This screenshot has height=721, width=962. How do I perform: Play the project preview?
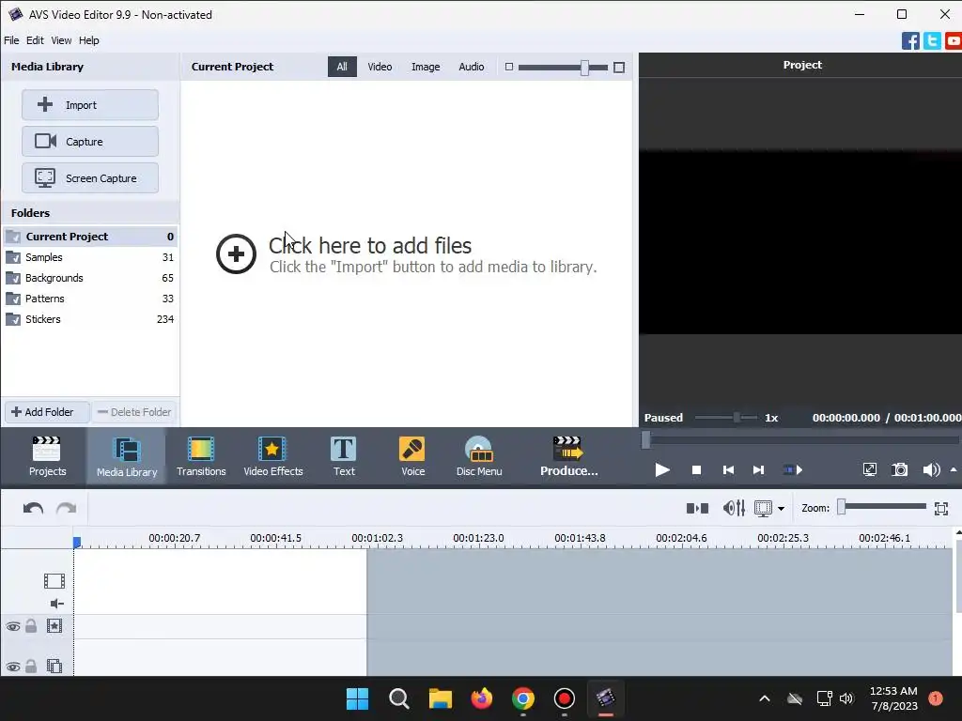tap(662, 470)
